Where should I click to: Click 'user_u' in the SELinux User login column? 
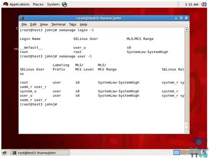[79, 48]
